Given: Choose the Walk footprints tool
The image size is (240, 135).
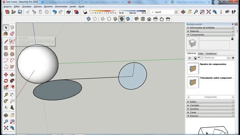Looking at the screenshot, I should 234,12.
